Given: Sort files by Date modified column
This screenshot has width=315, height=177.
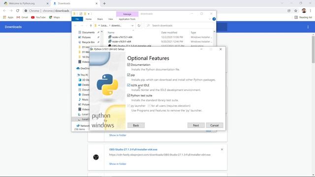Looking at the screenshot, I should coord(169,32).
